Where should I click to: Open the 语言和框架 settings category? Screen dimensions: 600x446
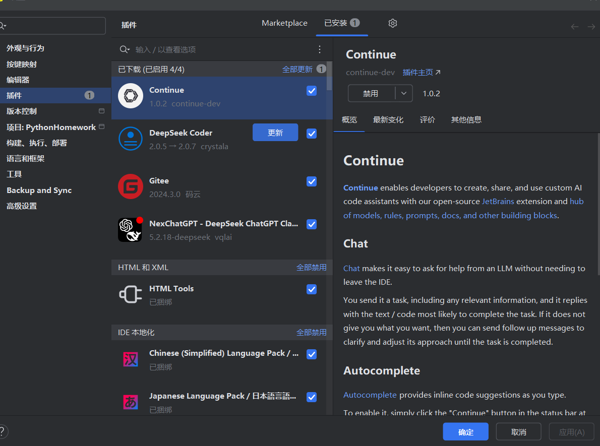click(x=25, y=158)
